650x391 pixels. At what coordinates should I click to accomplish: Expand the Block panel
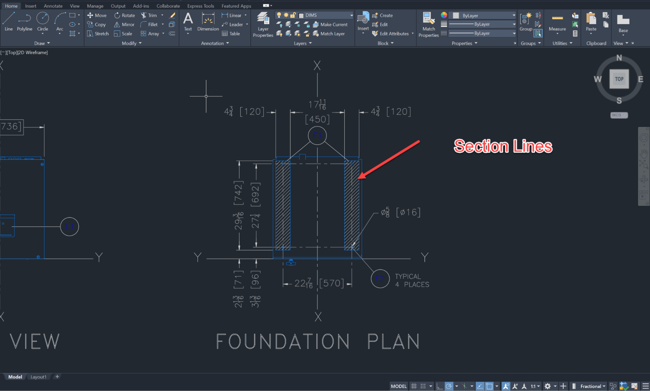pyautogui.click(x=385, y=43)
